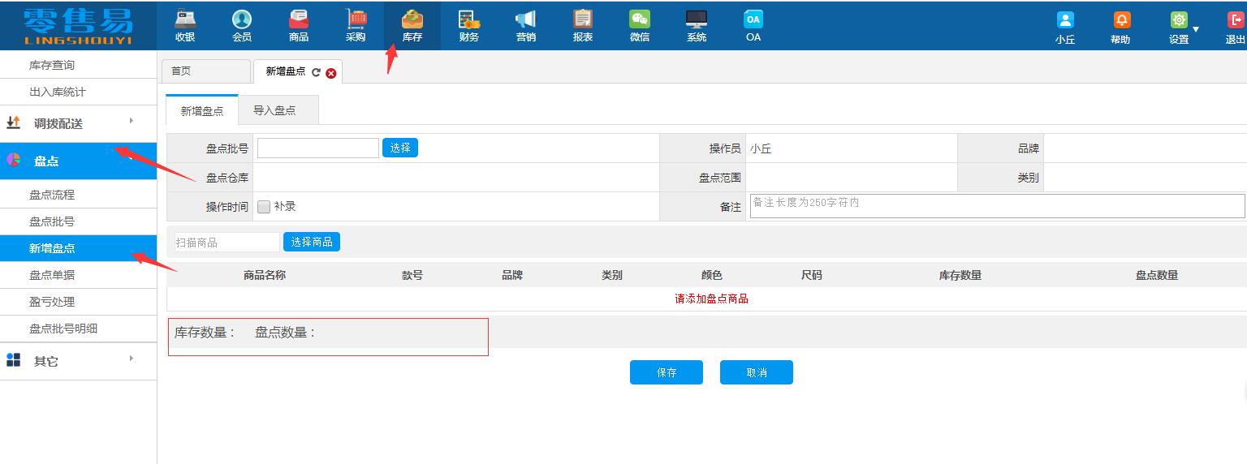
Task: Switch to the 导入盘点 tab
Action: (x=274, y=110)
